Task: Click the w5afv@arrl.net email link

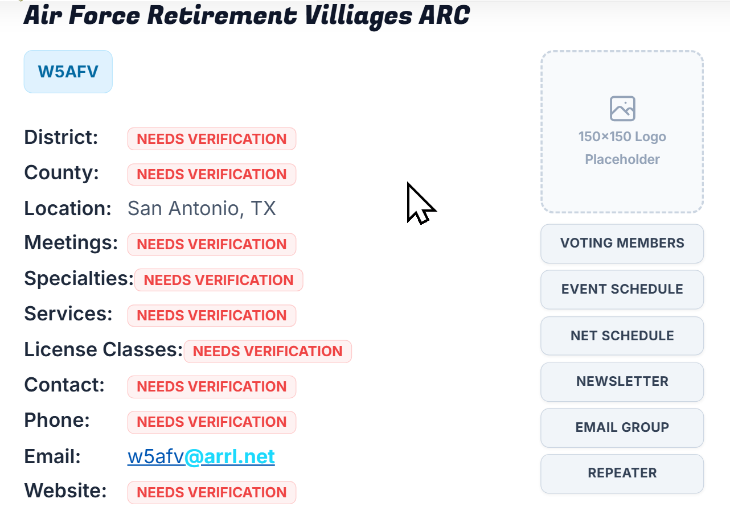Action: coord(201,456)
